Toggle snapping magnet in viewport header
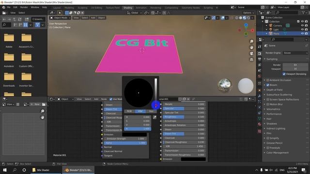The height and width of the screenshot is (174, 310). click(153, 13)
